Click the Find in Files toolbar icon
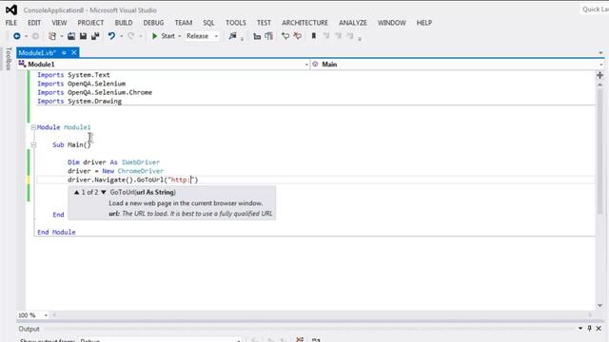Image resolution: width=609 pixels, height=342 pixels. click(232, 36)
